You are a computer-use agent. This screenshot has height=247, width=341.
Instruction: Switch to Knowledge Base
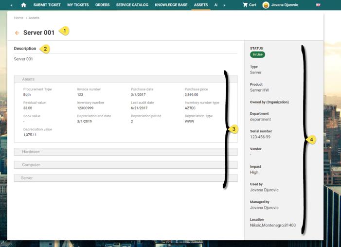[171, 5]
